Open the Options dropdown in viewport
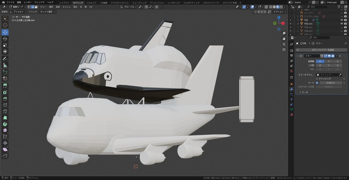The width and height of the screenshot is (349, 180). (279, 12)
